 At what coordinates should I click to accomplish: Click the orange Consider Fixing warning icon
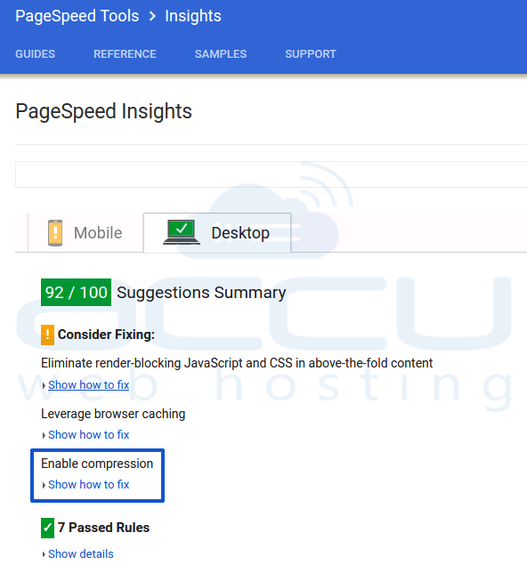click(47, 335)
